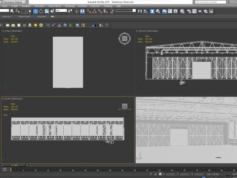Click the Select and Manipulate icon
This screenshot has width=237, height=178.
[x=77, y=11]
